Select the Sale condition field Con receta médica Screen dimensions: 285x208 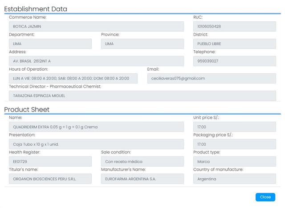click(x=142, y=161)
